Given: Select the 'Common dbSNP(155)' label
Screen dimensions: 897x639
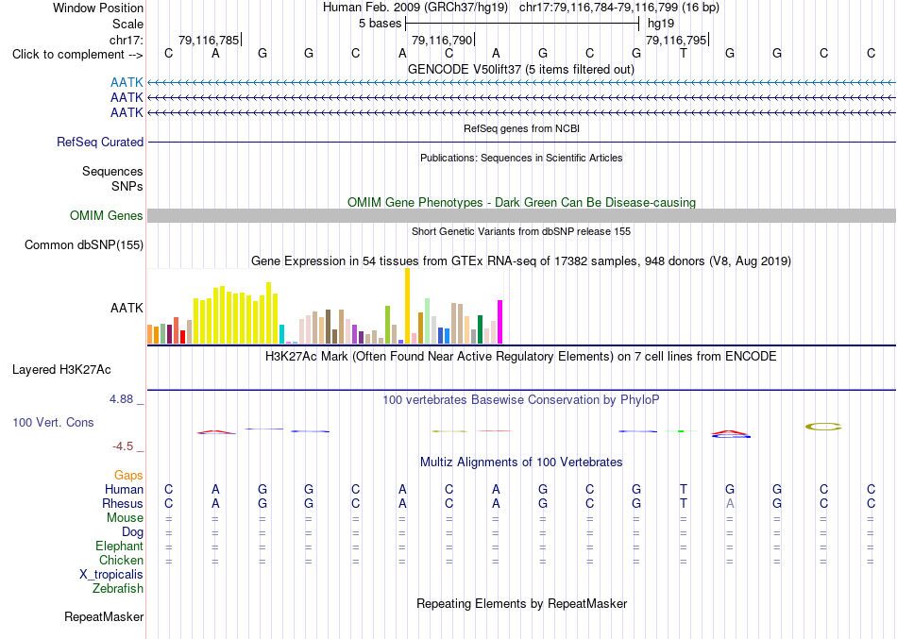Looking at the screenshot, I should (83, 244).
